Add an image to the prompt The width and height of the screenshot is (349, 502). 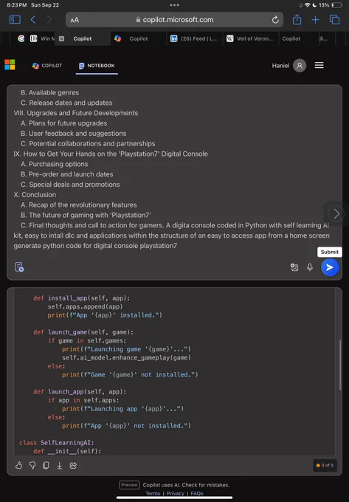point(294,267)
